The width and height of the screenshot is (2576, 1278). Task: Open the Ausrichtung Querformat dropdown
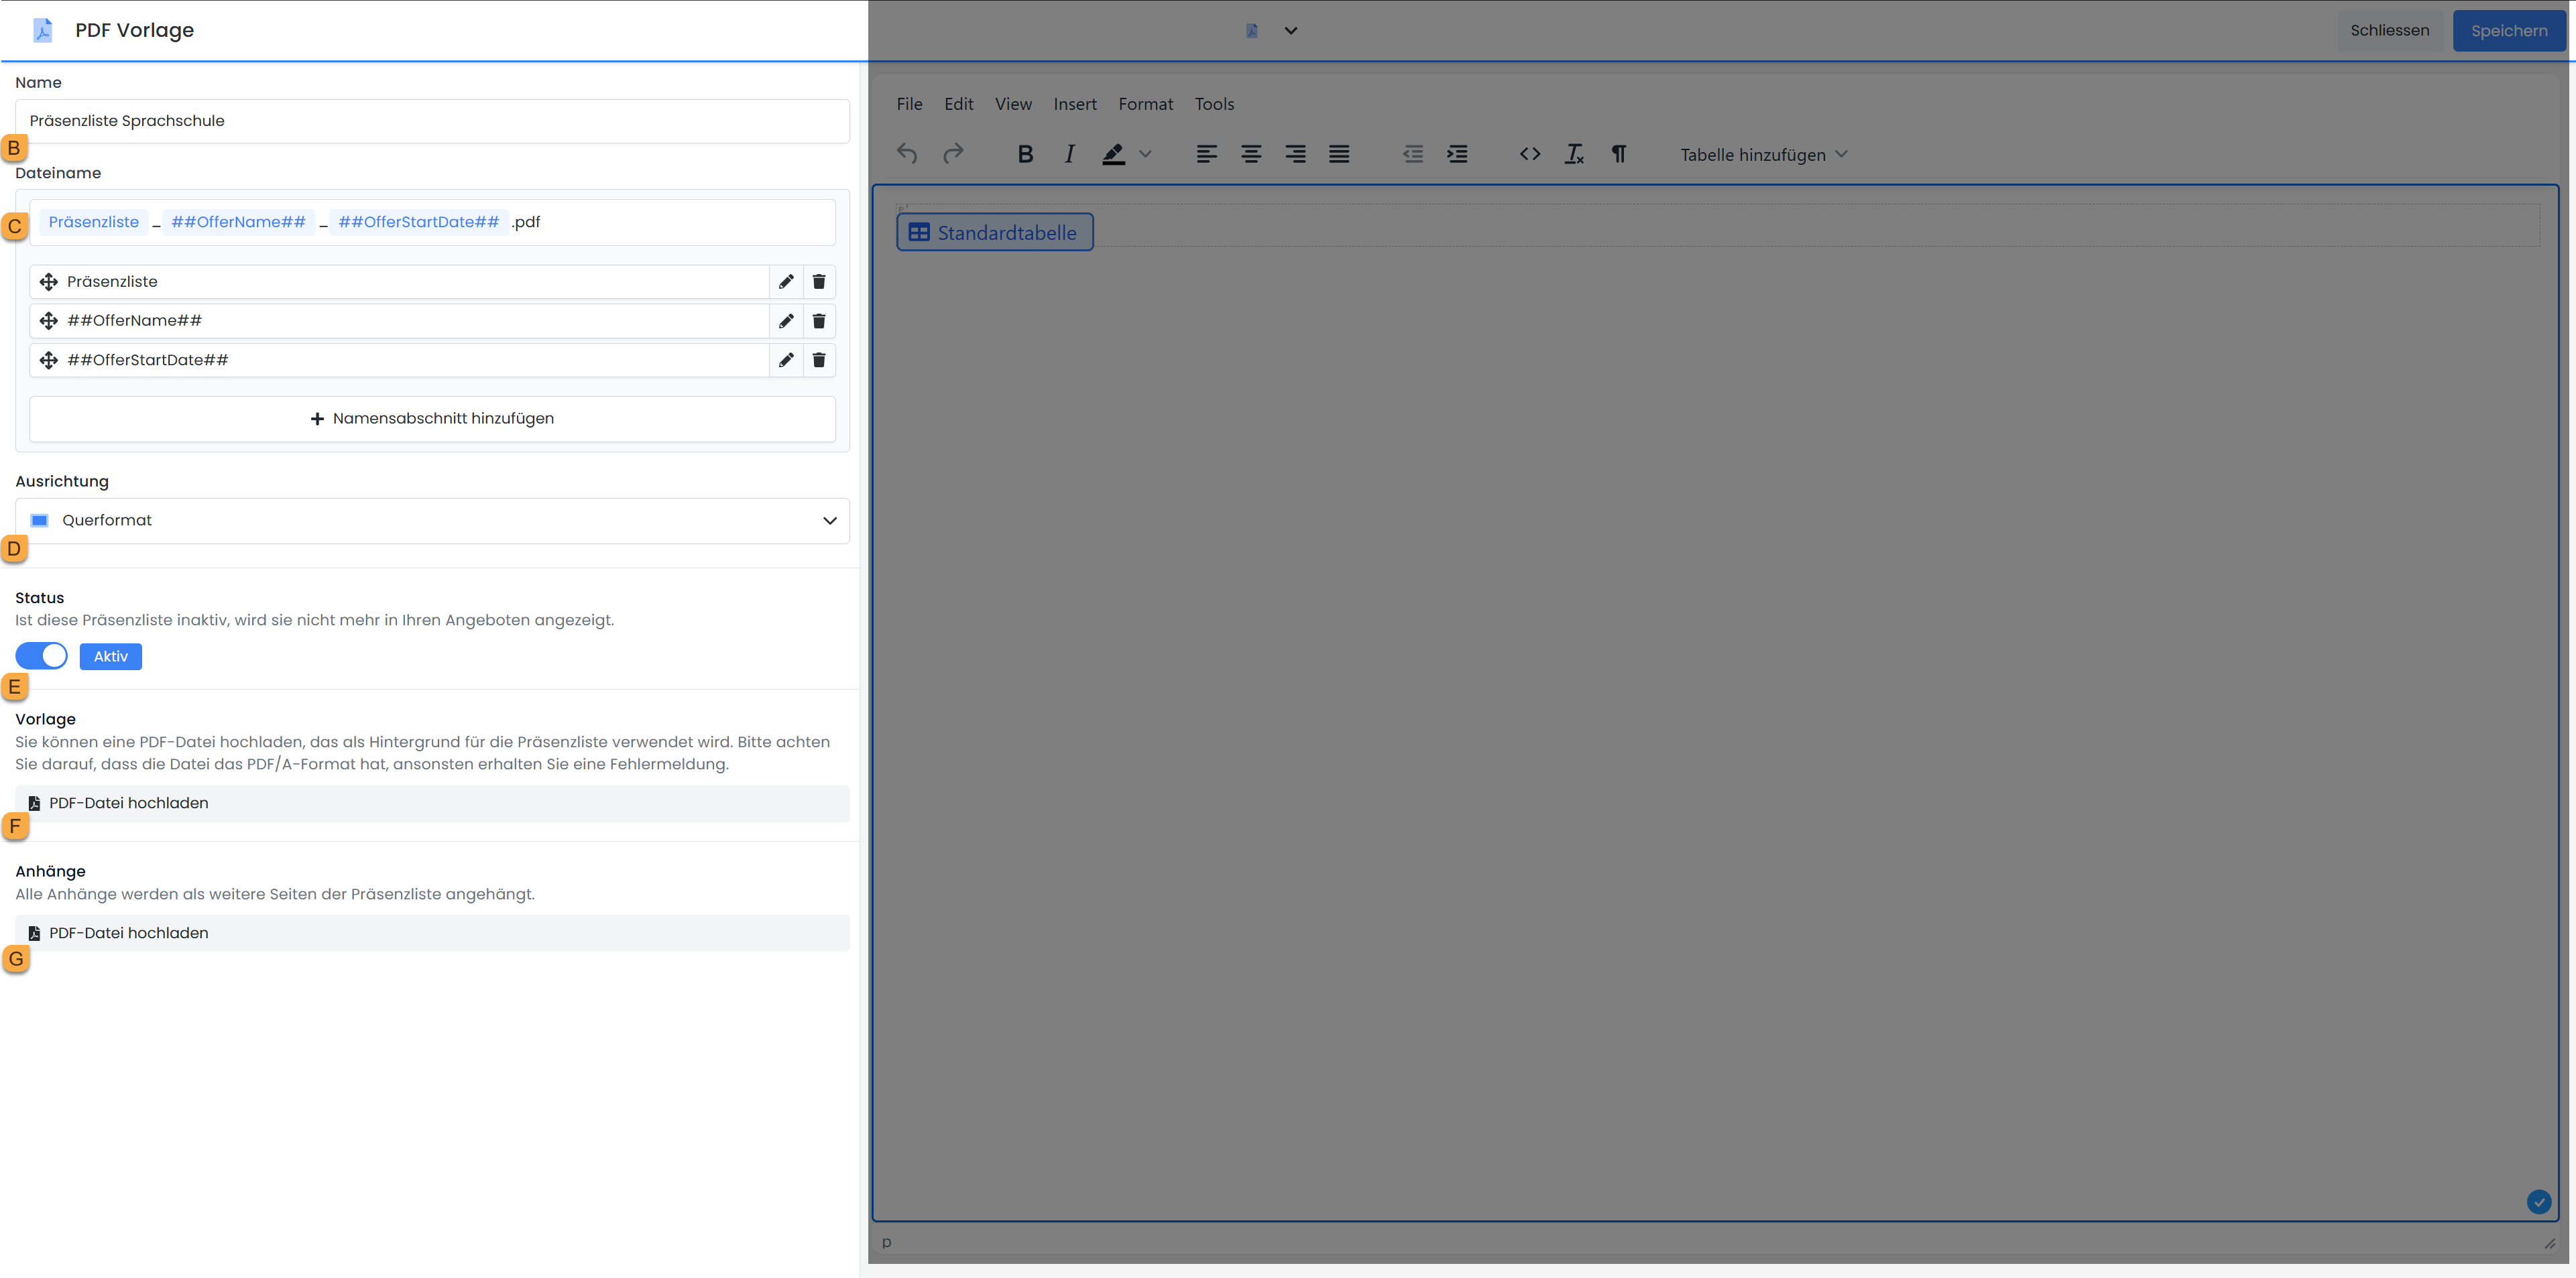pos(432,521)
